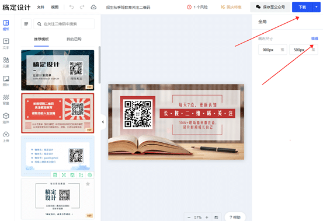Click the first green floating toolbar icon
323x221 pixels.
pos(55,175)
